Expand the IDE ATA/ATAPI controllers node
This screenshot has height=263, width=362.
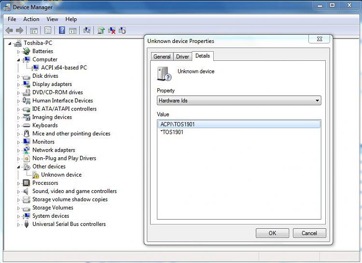click(x=18, y=109)
